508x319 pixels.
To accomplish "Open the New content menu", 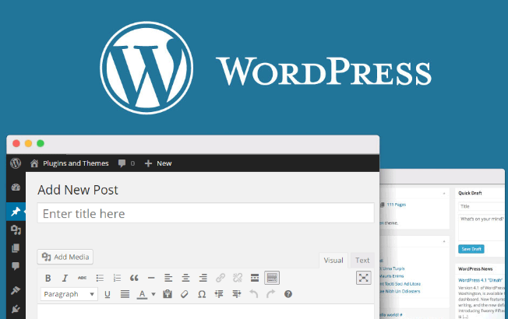I will click(158, 163).
